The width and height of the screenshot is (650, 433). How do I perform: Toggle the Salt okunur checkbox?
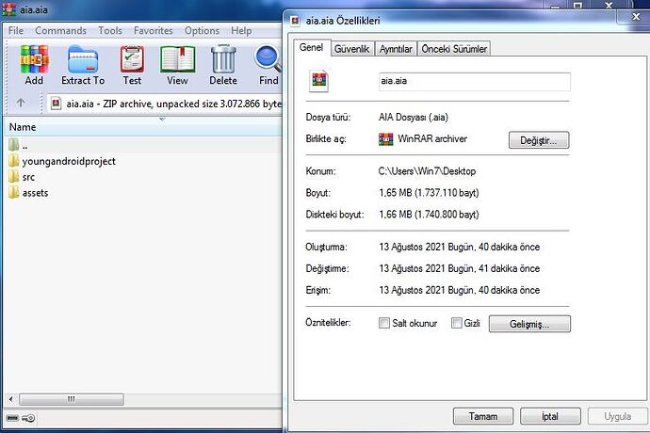pyautogui.click(x=384, y=323)
